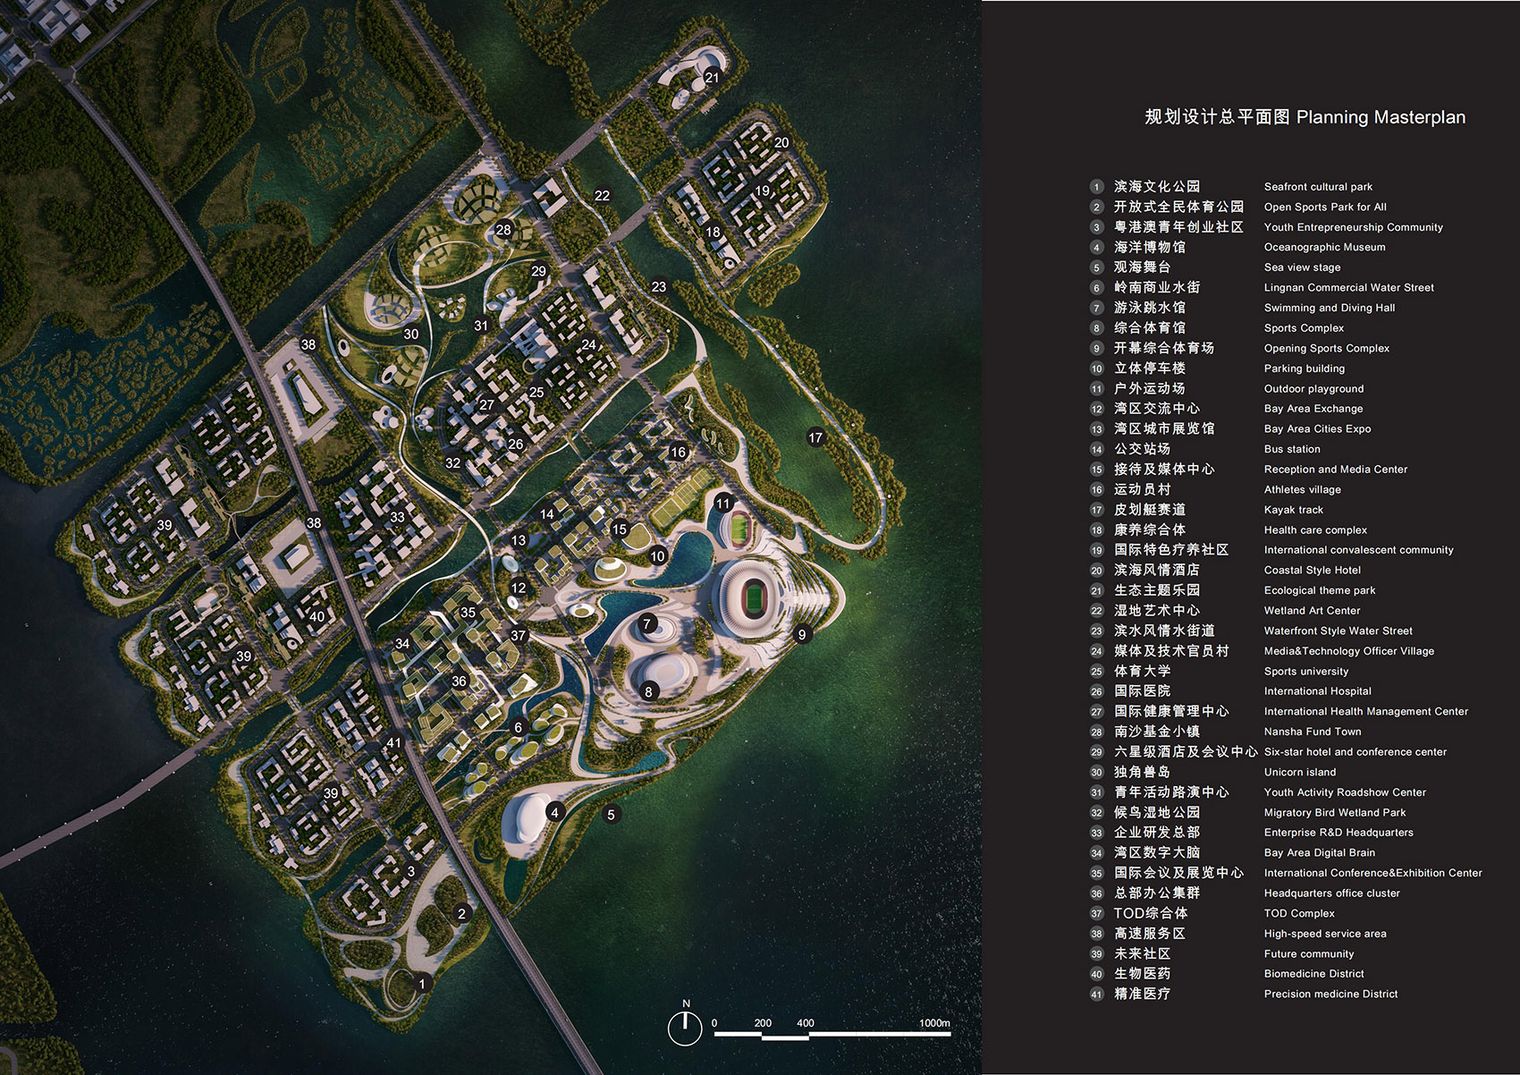Select marker 7, Swimming and Diving Hall
The width and height of the screenshot is (1520, 1075).
pyautogui.click(x=646, y=623)
